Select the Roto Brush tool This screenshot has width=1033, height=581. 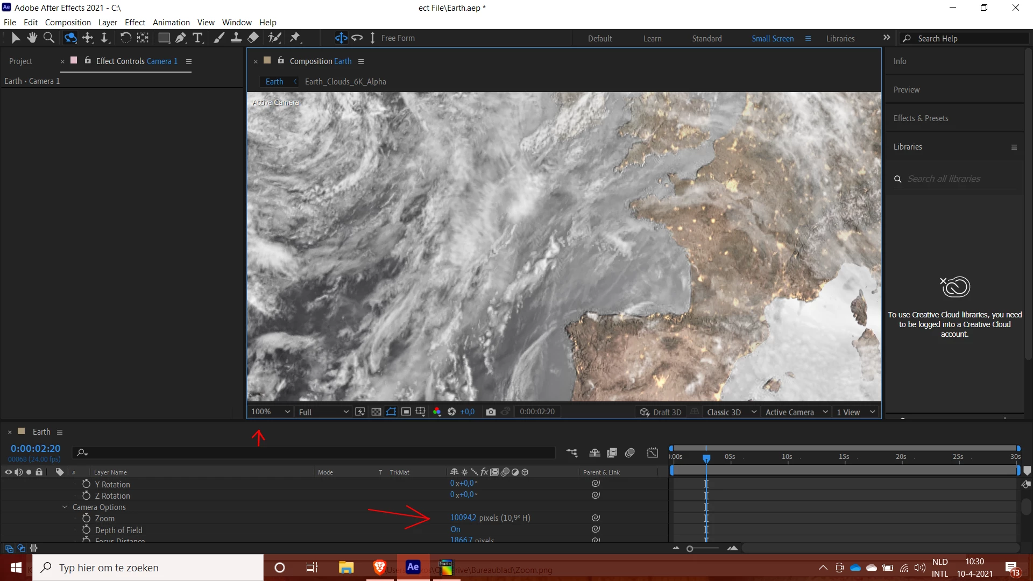click(x=274, y=38)
